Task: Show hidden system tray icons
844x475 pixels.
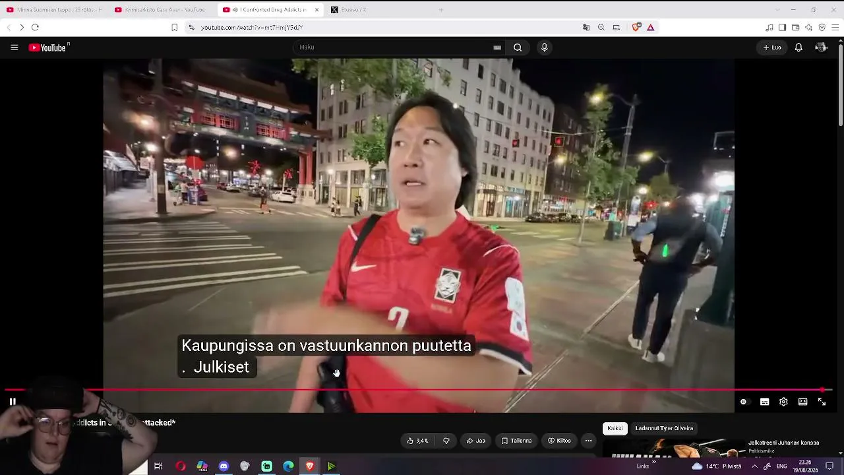Action: point(754,466)
